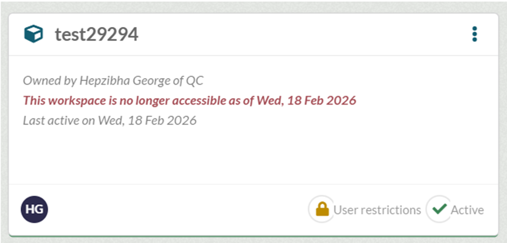Open the three-dot options menu
507x243 pixels.
(475, 34)
